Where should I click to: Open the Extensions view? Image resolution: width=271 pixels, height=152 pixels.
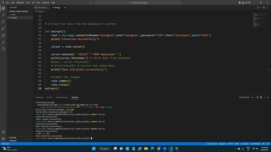point(3,35)
